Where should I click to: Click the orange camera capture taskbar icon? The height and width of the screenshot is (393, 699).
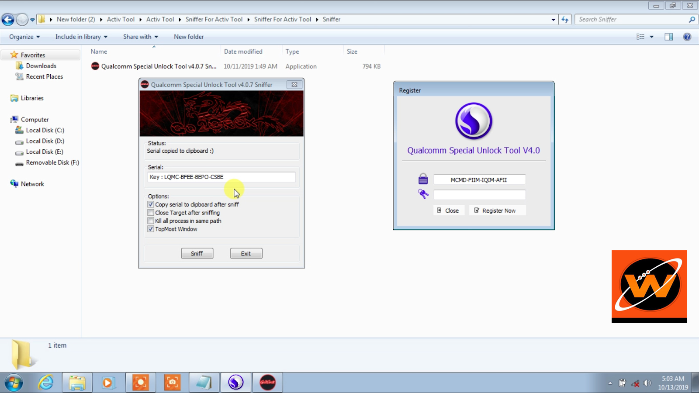click(x=172, y=383)
